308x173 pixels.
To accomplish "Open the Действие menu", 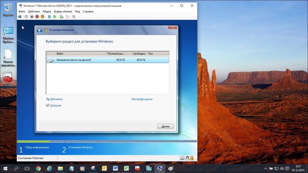I will coord(34,12).
